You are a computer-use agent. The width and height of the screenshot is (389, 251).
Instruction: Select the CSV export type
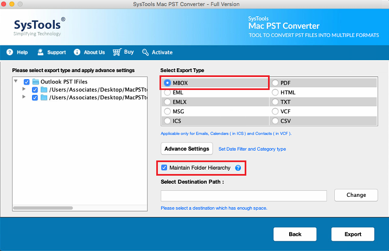coord(275,121)
